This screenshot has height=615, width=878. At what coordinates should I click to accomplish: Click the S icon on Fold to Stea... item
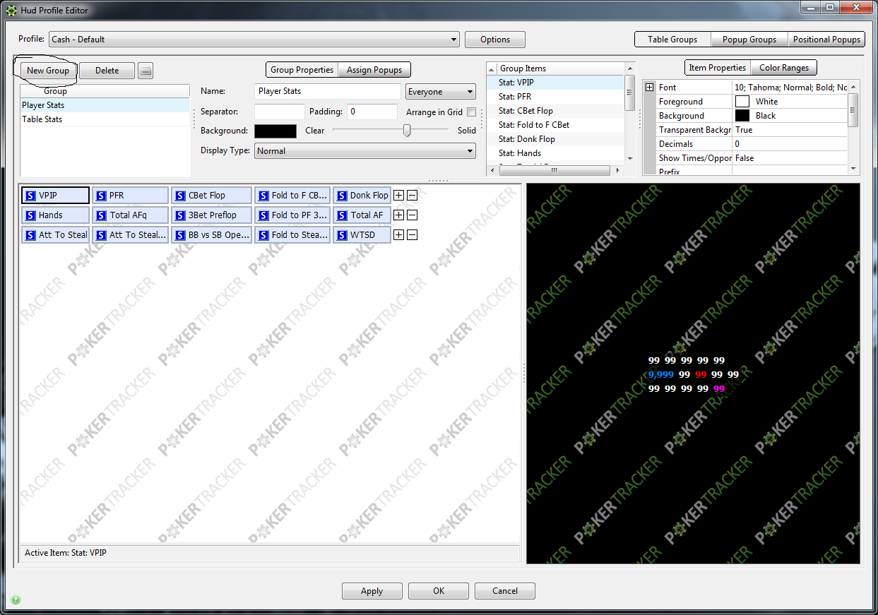point(263,235)
